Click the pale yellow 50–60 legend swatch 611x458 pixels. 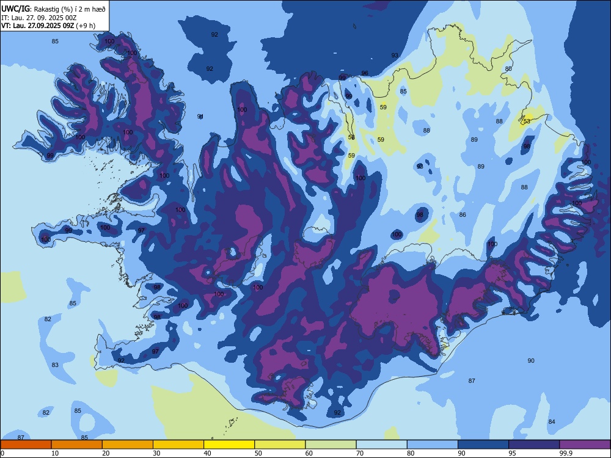[280, 445]
